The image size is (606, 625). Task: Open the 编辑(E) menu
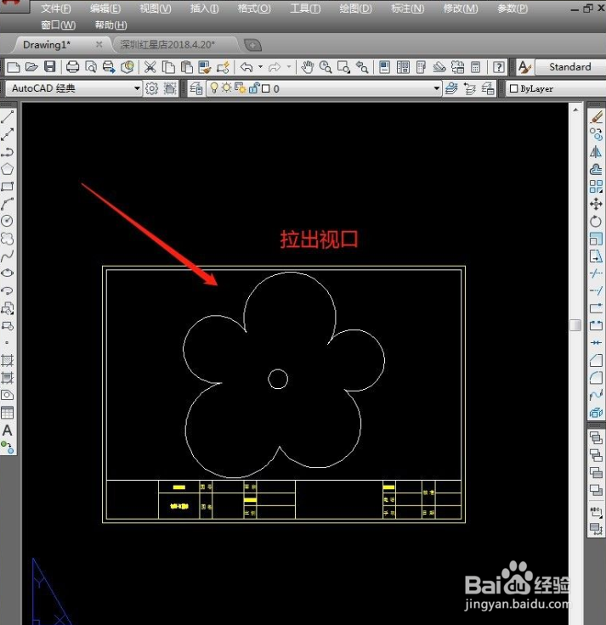(105, 8)
